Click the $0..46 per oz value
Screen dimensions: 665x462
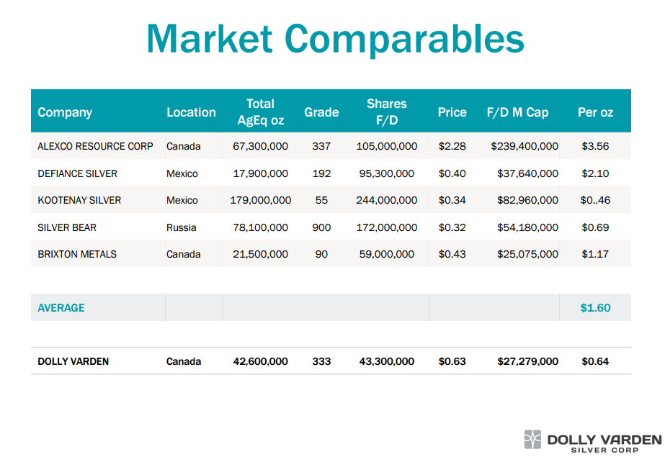(595, 200)
